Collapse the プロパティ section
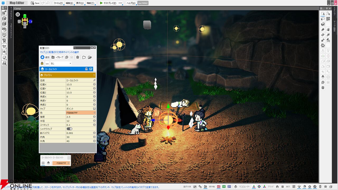The height and width of the screenshot is (190, 338). pyautogui.click(x=42, y=75)
